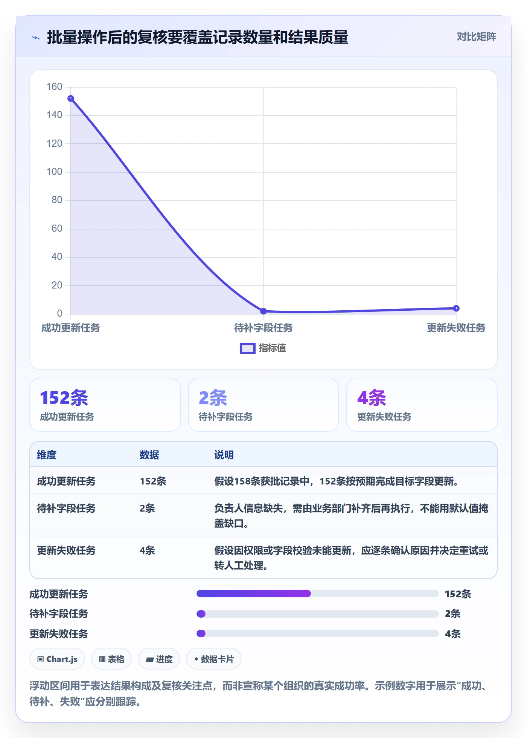This screenshot has height=738, width=527.
Task: Select the 数据卡片 chip
Action: tap(214, 659)
